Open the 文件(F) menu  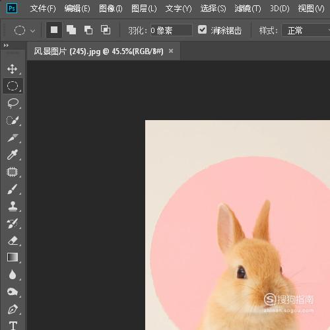click(x=43, y=9)
